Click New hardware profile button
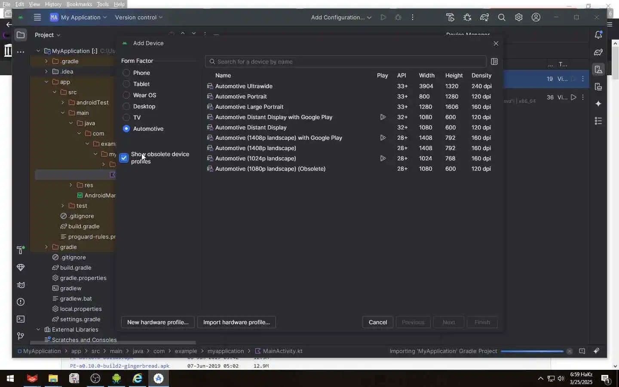Screen dimensions: 619x387 158,322
